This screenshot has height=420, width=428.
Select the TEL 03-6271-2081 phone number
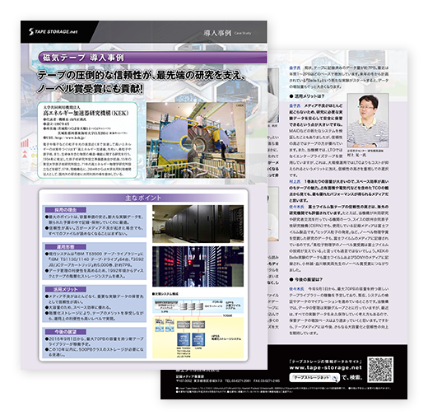pyautogui.click(x=238, y=380)
